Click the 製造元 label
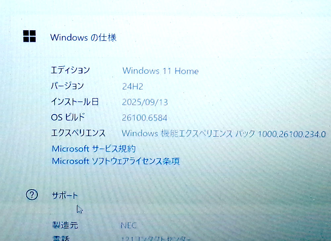331x241 pixels. 65,225
